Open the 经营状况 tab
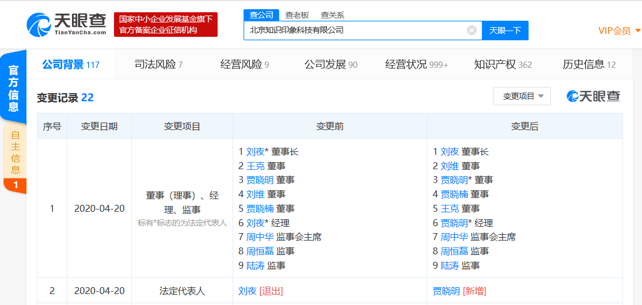The width and height of the screenshot is (642, 305). point(417,64)
